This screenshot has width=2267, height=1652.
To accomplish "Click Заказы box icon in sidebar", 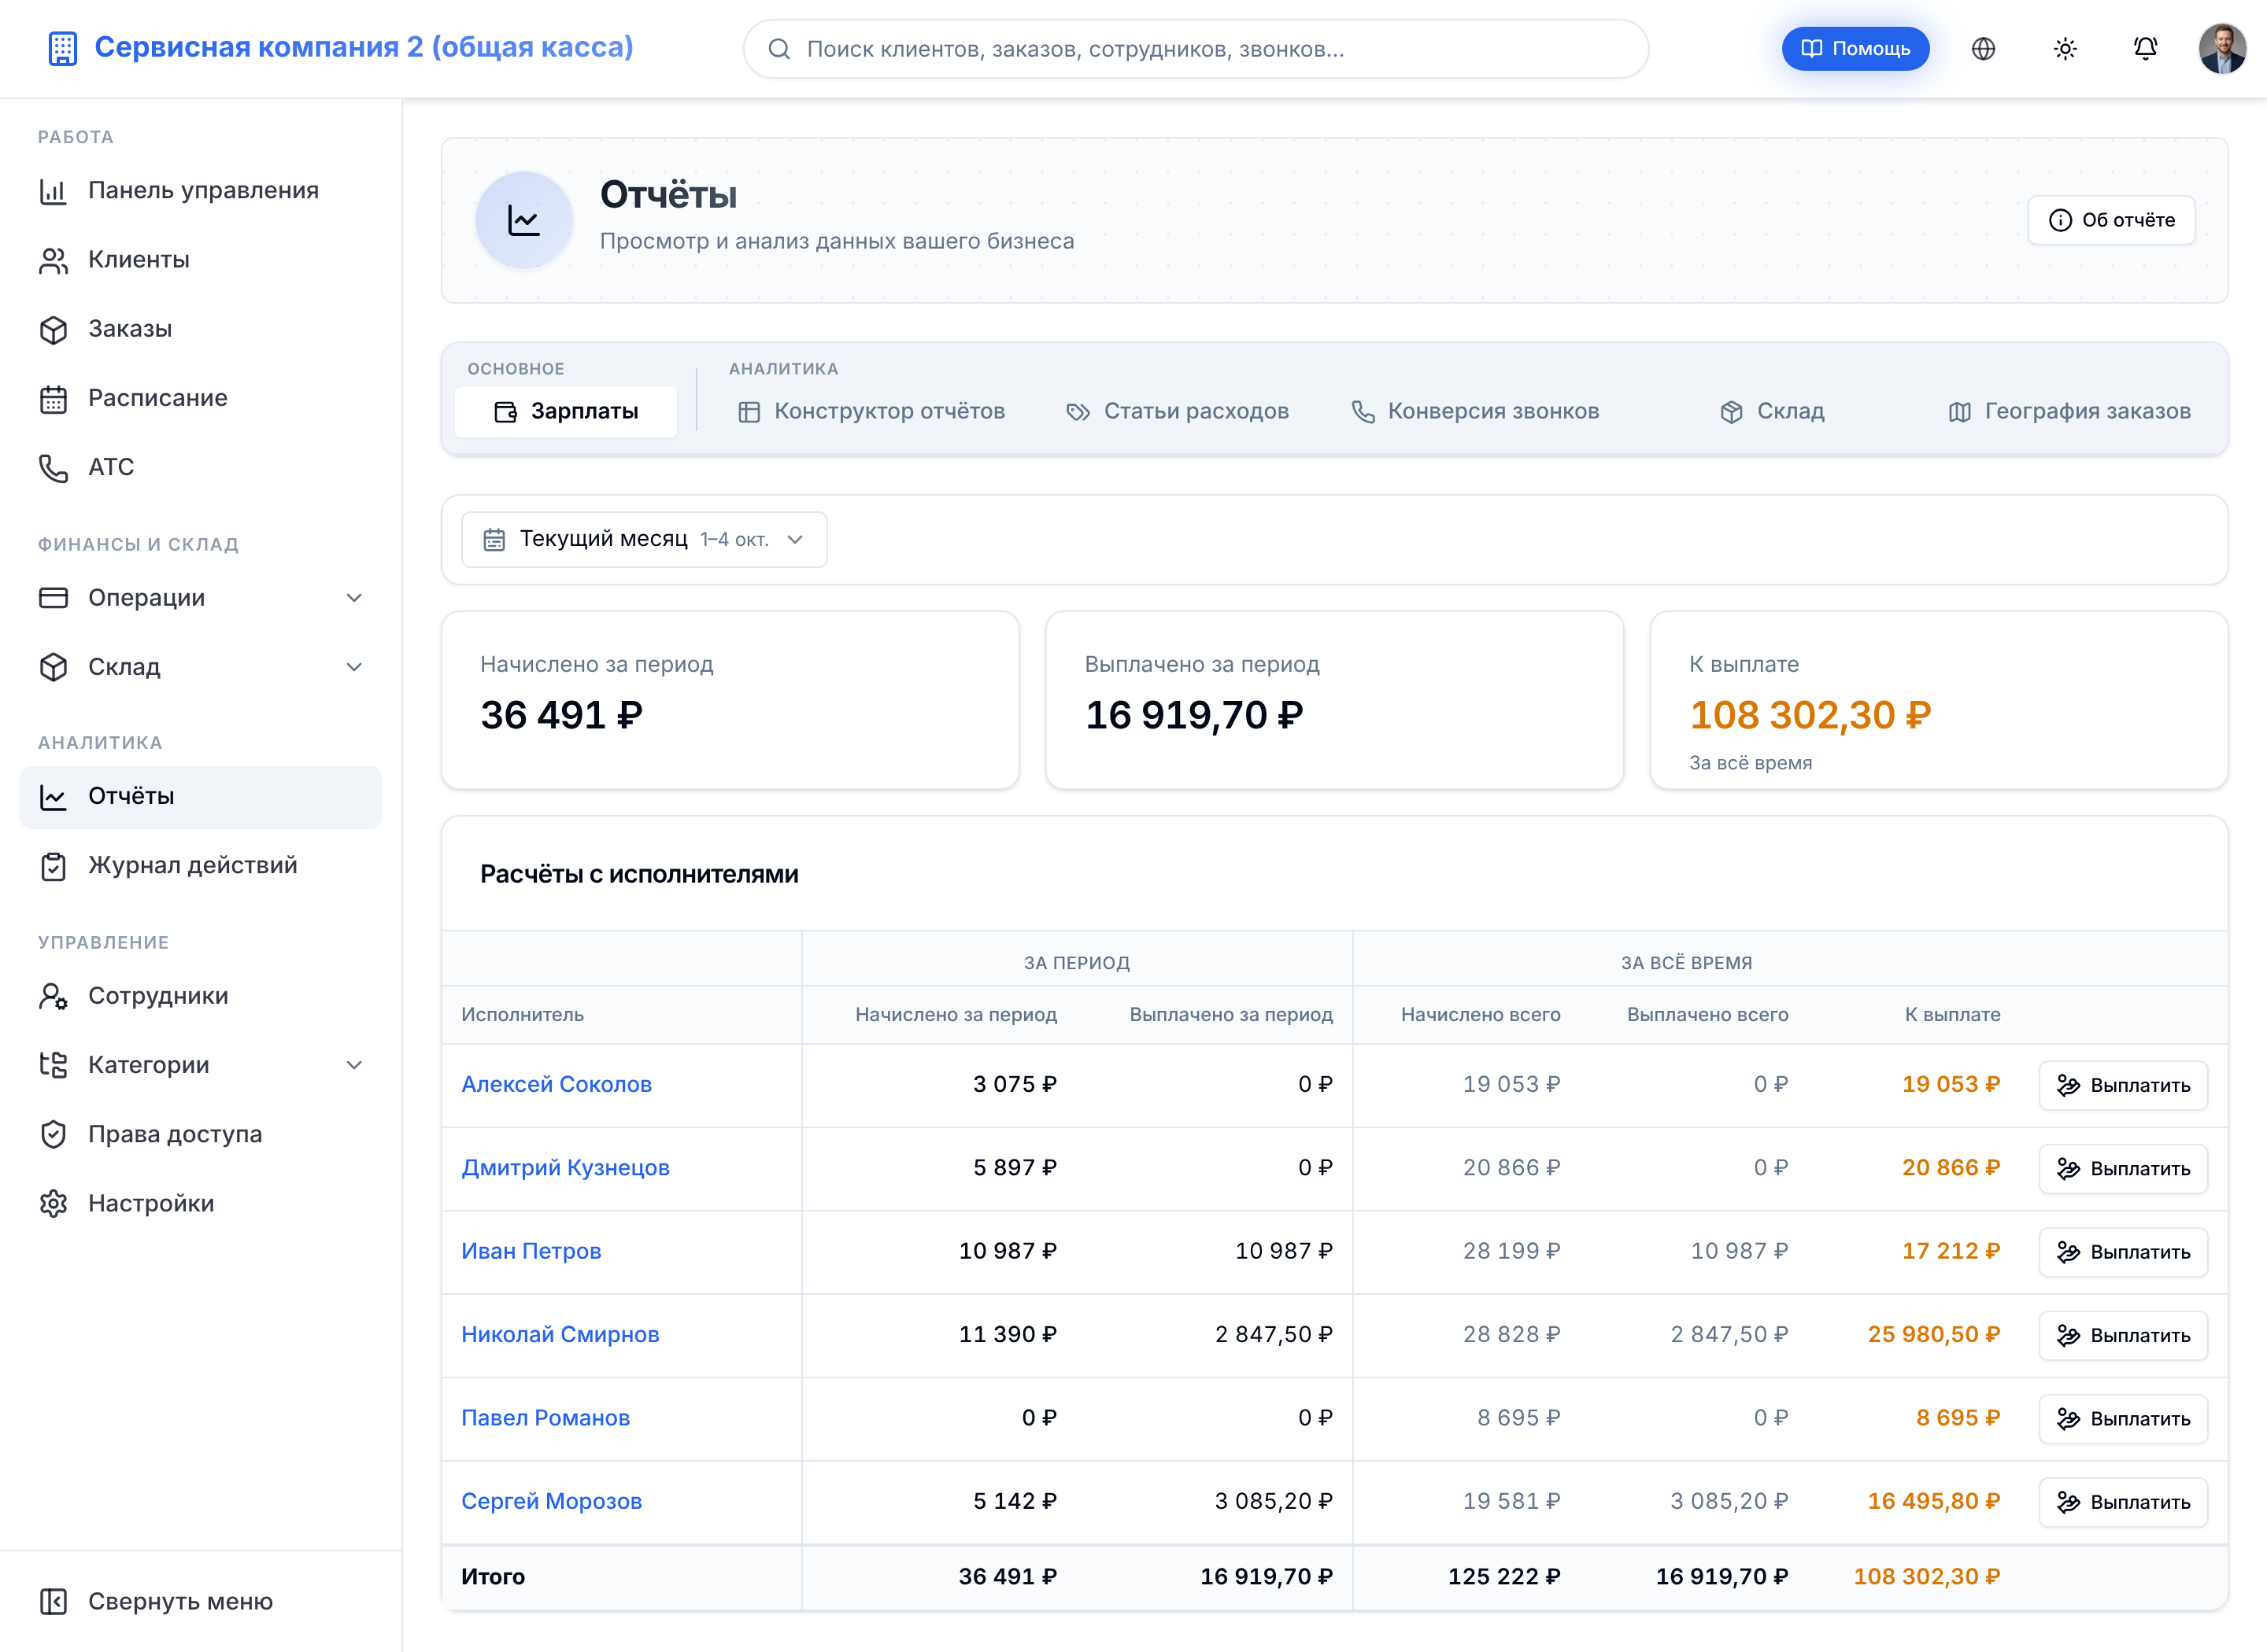I will pos(53,329).
